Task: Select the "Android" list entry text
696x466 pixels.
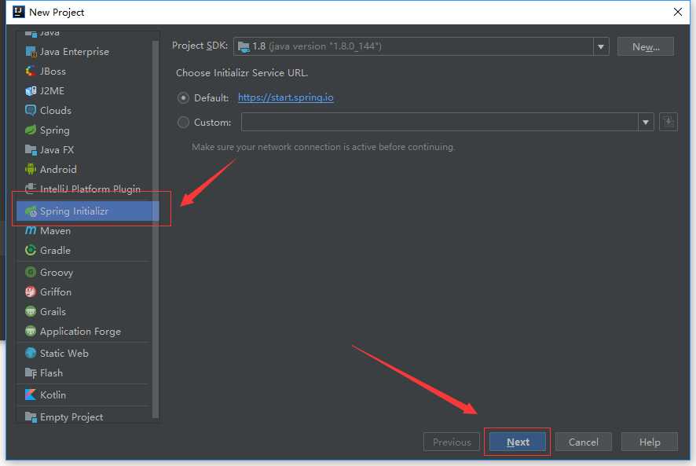Action: click(x=58, y=169)
